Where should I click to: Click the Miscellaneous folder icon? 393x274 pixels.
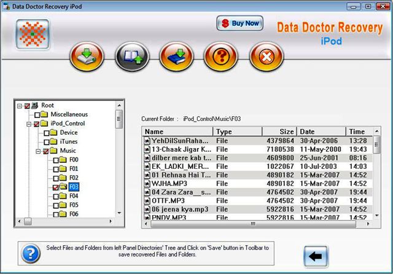pyautogui.click(x=44, y=114)
